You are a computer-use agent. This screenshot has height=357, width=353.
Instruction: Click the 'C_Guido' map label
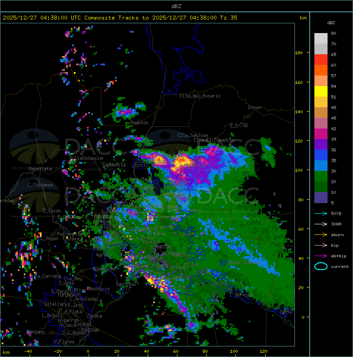tap(52, 211)
